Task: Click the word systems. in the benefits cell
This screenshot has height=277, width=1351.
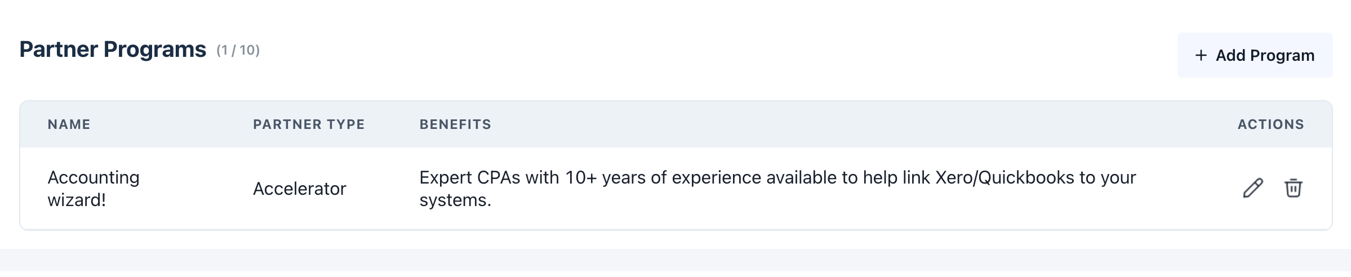Action: [455, 200]
